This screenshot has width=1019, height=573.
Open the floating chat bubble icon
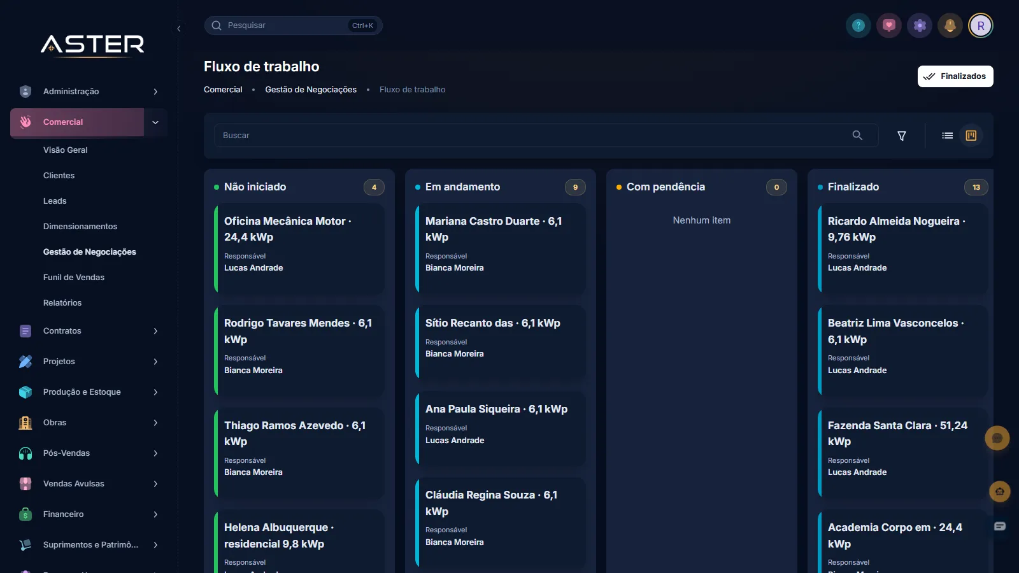pyautogui.click(x=997, y=438)
